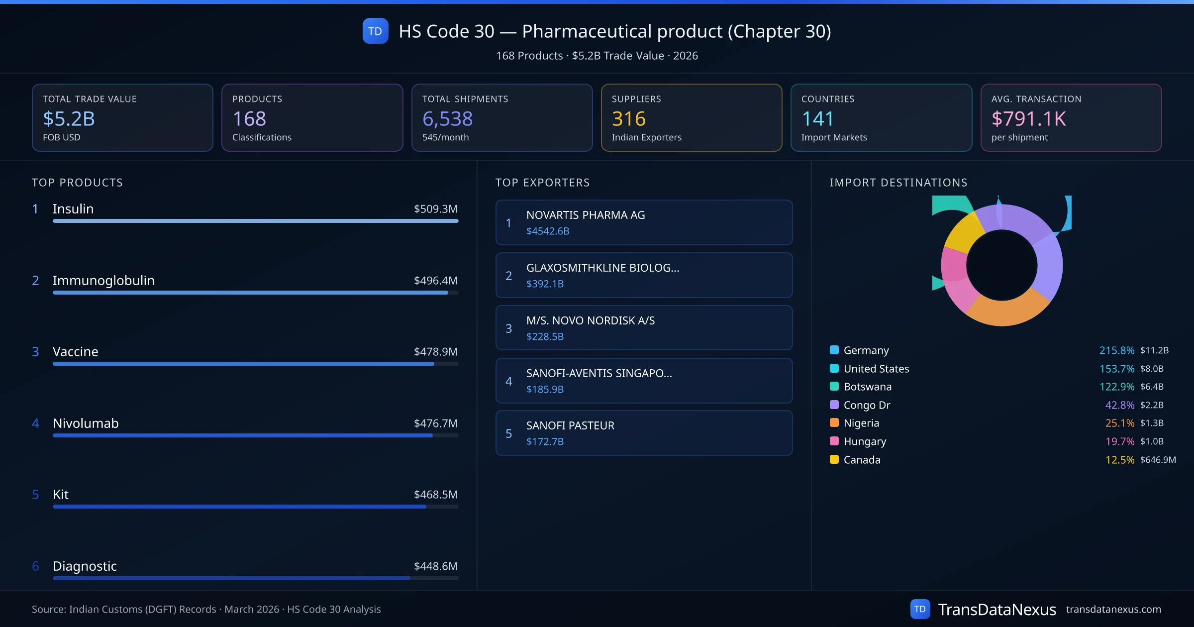The image size is (1194, 627).
Task: Click the Botswana legend color marker
Action: coord(834,387)
